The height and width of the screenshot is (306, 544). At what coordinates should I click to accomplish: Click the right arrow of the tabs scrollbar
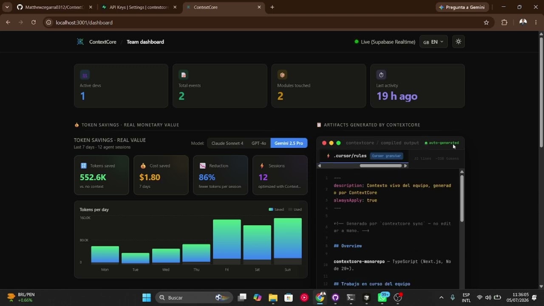pyautogui.click(x=405, y=166)
